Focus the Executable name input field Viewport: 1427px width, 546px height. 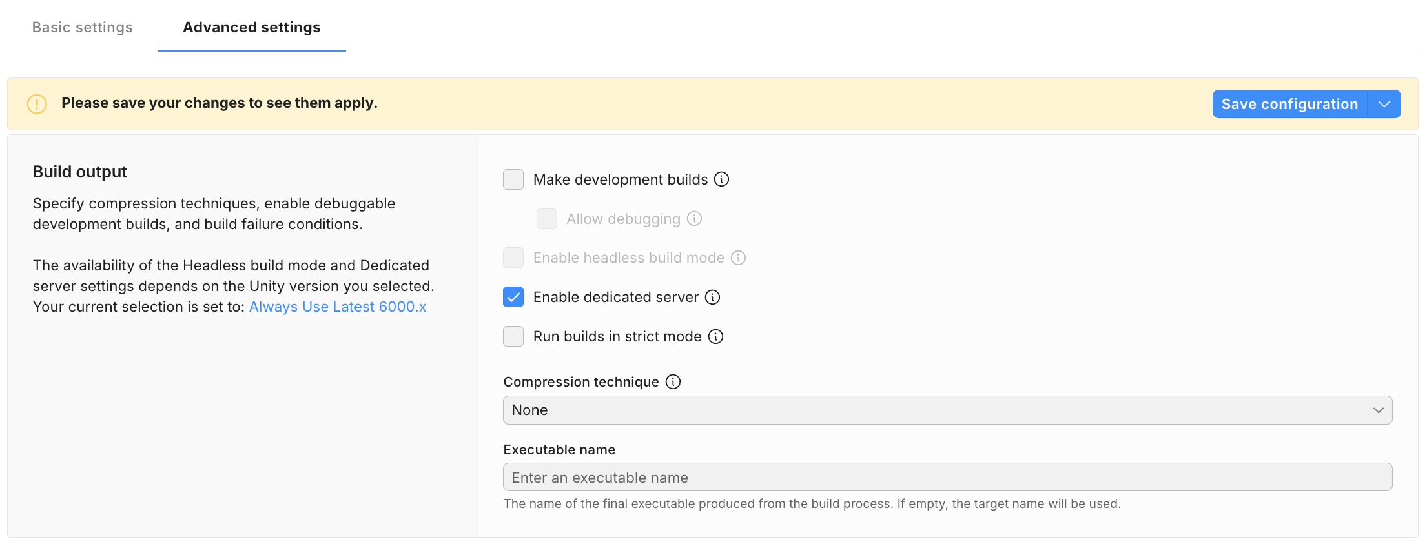click(x=947, y=478)
